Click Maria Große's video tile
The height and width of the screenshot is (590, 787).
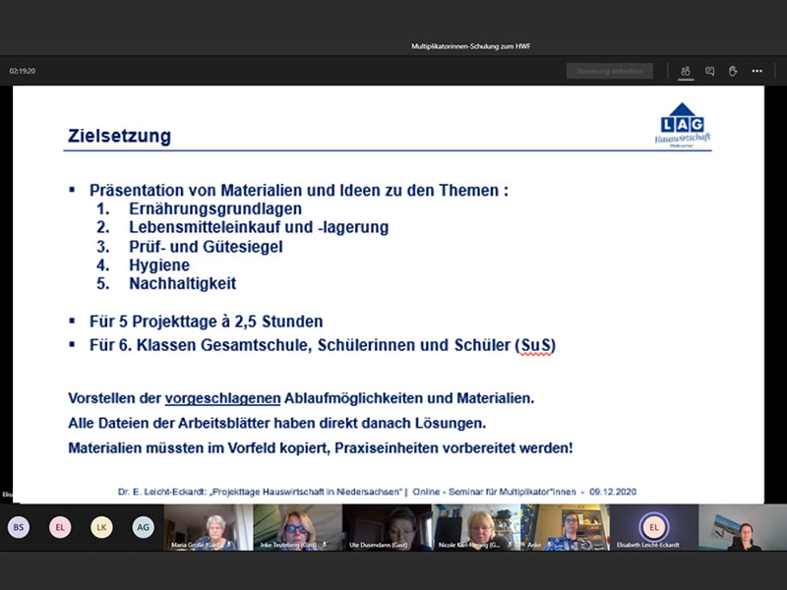tap(208, 527)
